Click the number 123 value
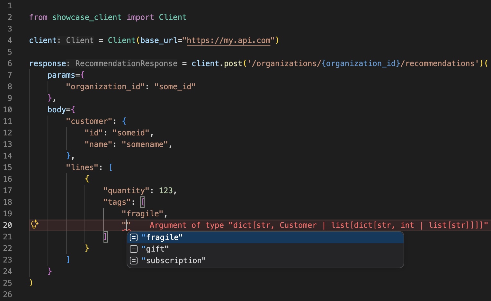The width and height of the screenshot is (491, 301). (x=166, y=191)
